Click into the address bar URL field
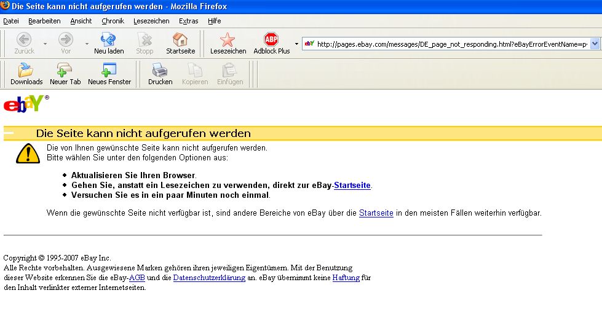 click(x=452, y=44)
